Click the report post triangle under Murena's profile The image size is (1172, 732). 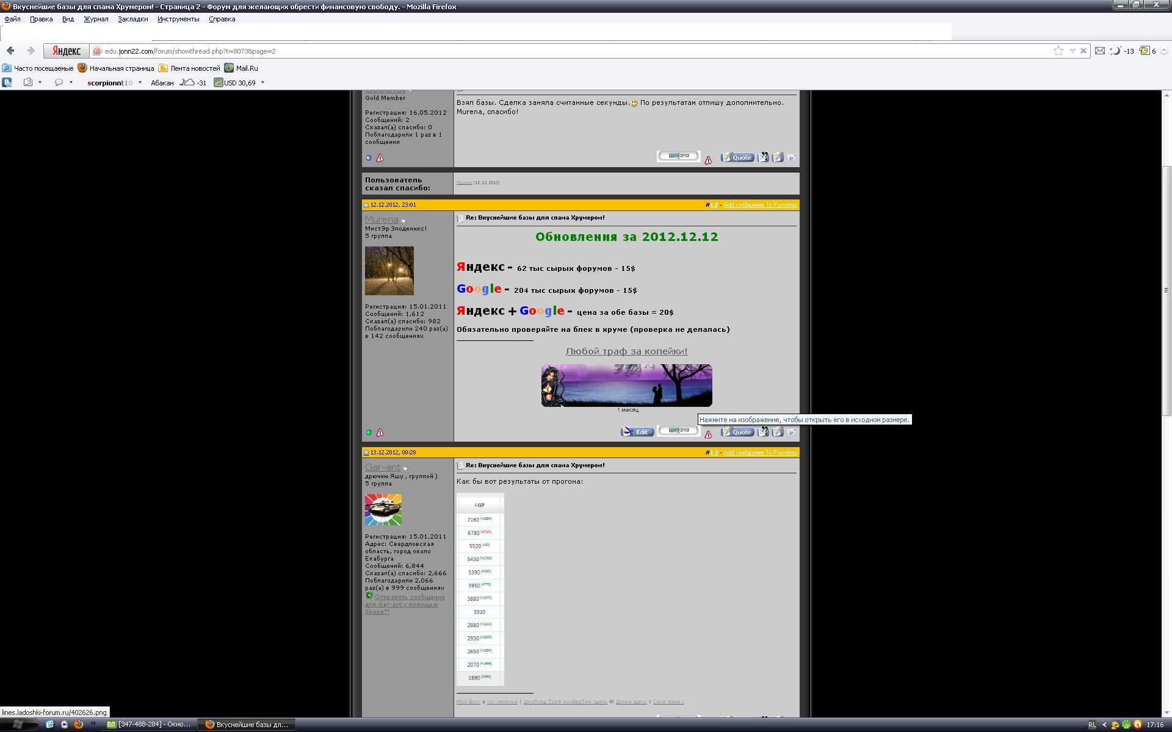pos(380,432)
